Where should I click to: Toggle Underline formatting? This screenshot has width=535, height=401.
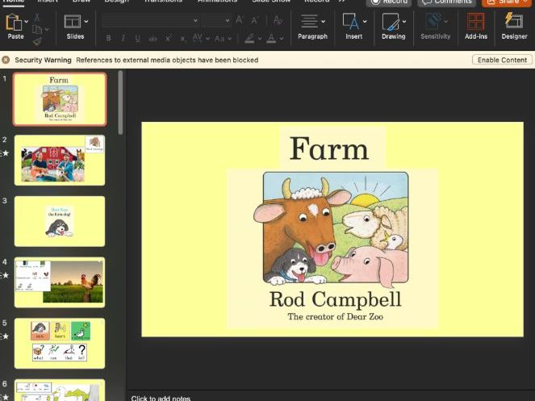pyautogui.click(x=137, y=38)
